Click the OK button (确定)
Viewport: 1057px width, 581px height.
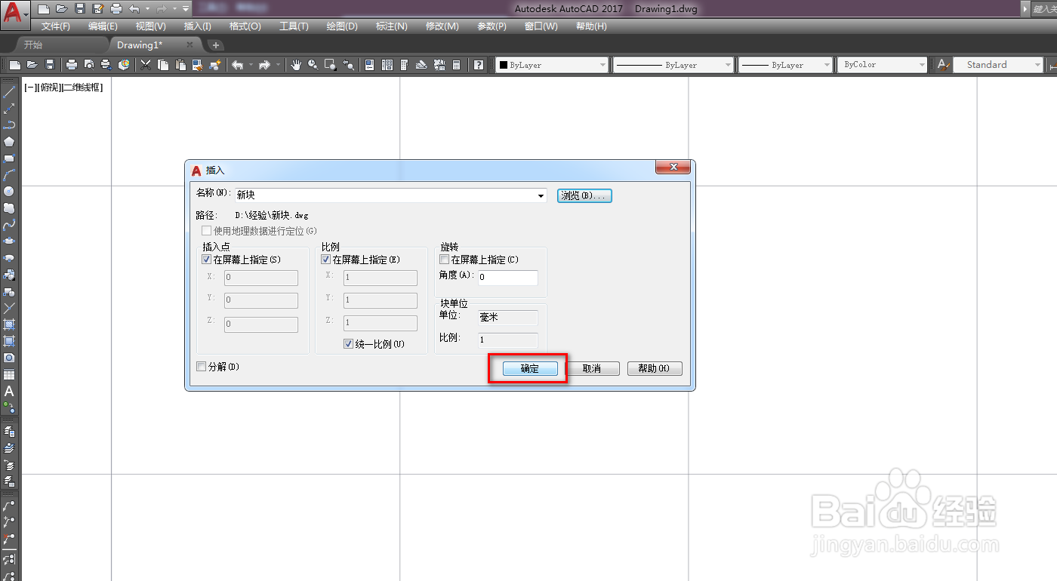click(529, 368)
